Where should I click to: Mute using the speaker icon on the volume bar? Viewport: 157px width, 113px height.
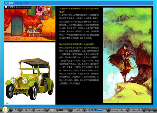pyautogui.click(x=96, y=110)
